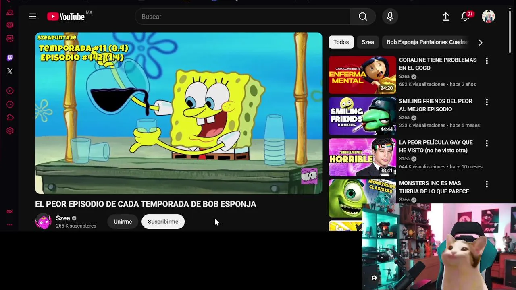
Task: Click the Szea name under the Coraline video
Action: point(404,76)
